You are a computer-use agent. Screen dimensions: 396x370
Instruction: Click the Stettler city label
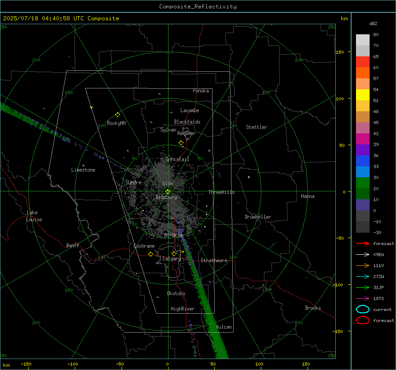(257, 127)
